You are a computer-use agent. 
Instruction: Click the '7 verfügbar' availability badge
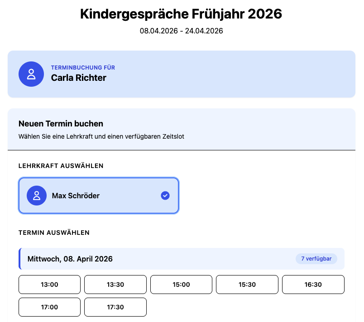(316, 258)
